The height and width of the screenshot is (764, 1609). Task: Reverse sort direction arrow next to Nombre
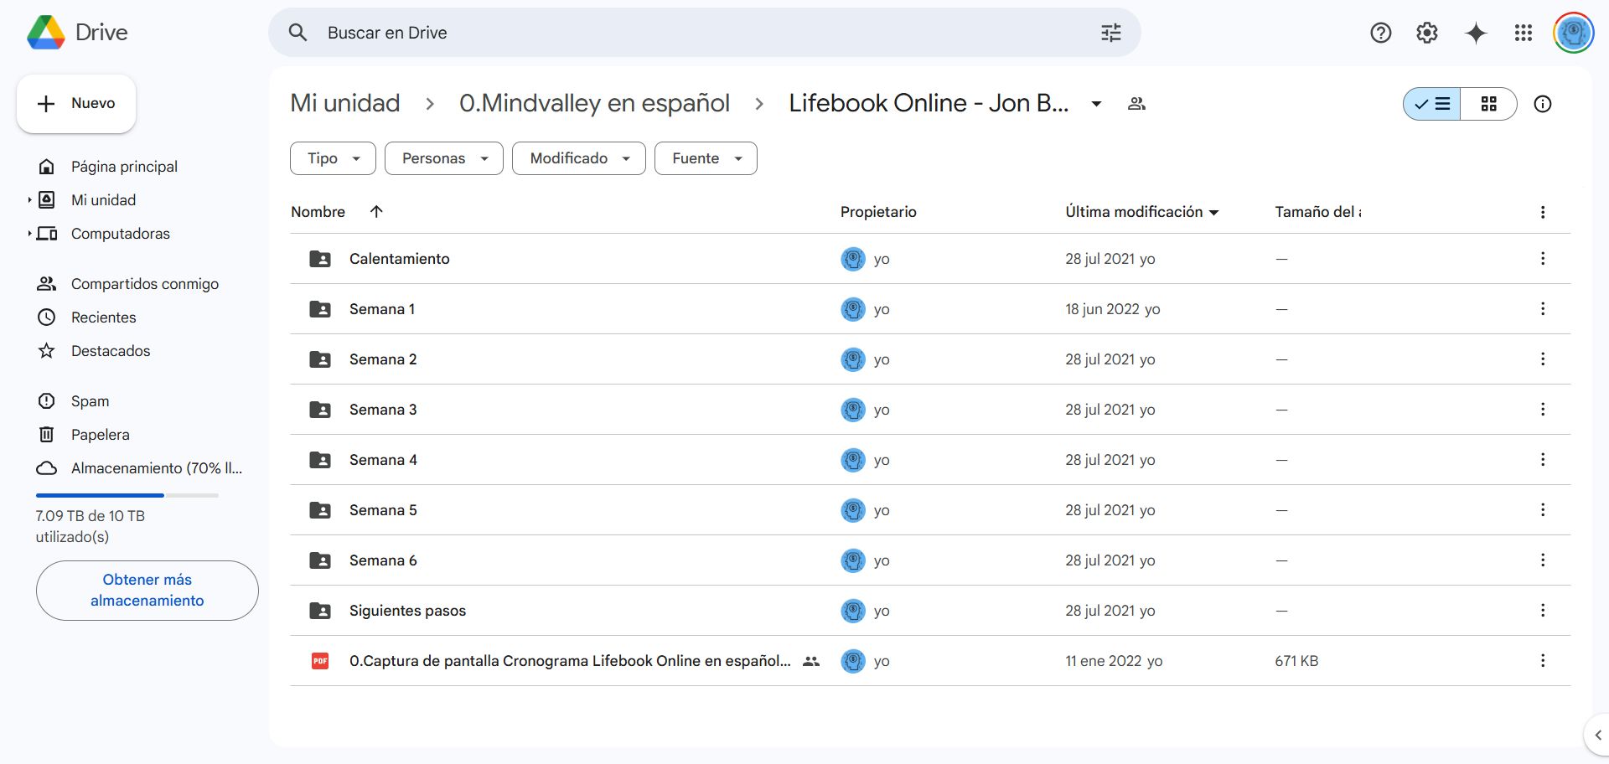376,212
